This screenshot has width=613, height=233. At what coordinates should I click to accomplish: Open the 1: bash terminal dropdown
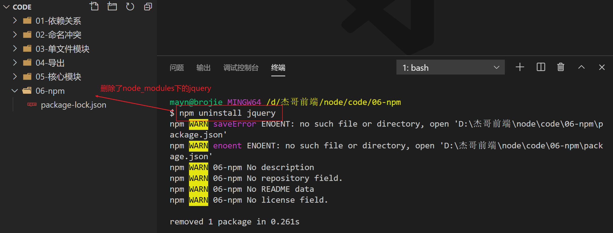[450, 67]
